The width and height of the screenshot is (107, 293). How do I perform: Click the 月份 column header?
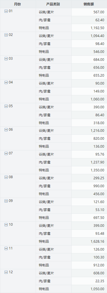pos(18,4)
